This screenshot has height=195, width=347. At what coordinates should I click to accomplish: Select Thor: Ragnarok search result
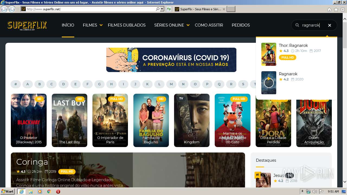293,45
